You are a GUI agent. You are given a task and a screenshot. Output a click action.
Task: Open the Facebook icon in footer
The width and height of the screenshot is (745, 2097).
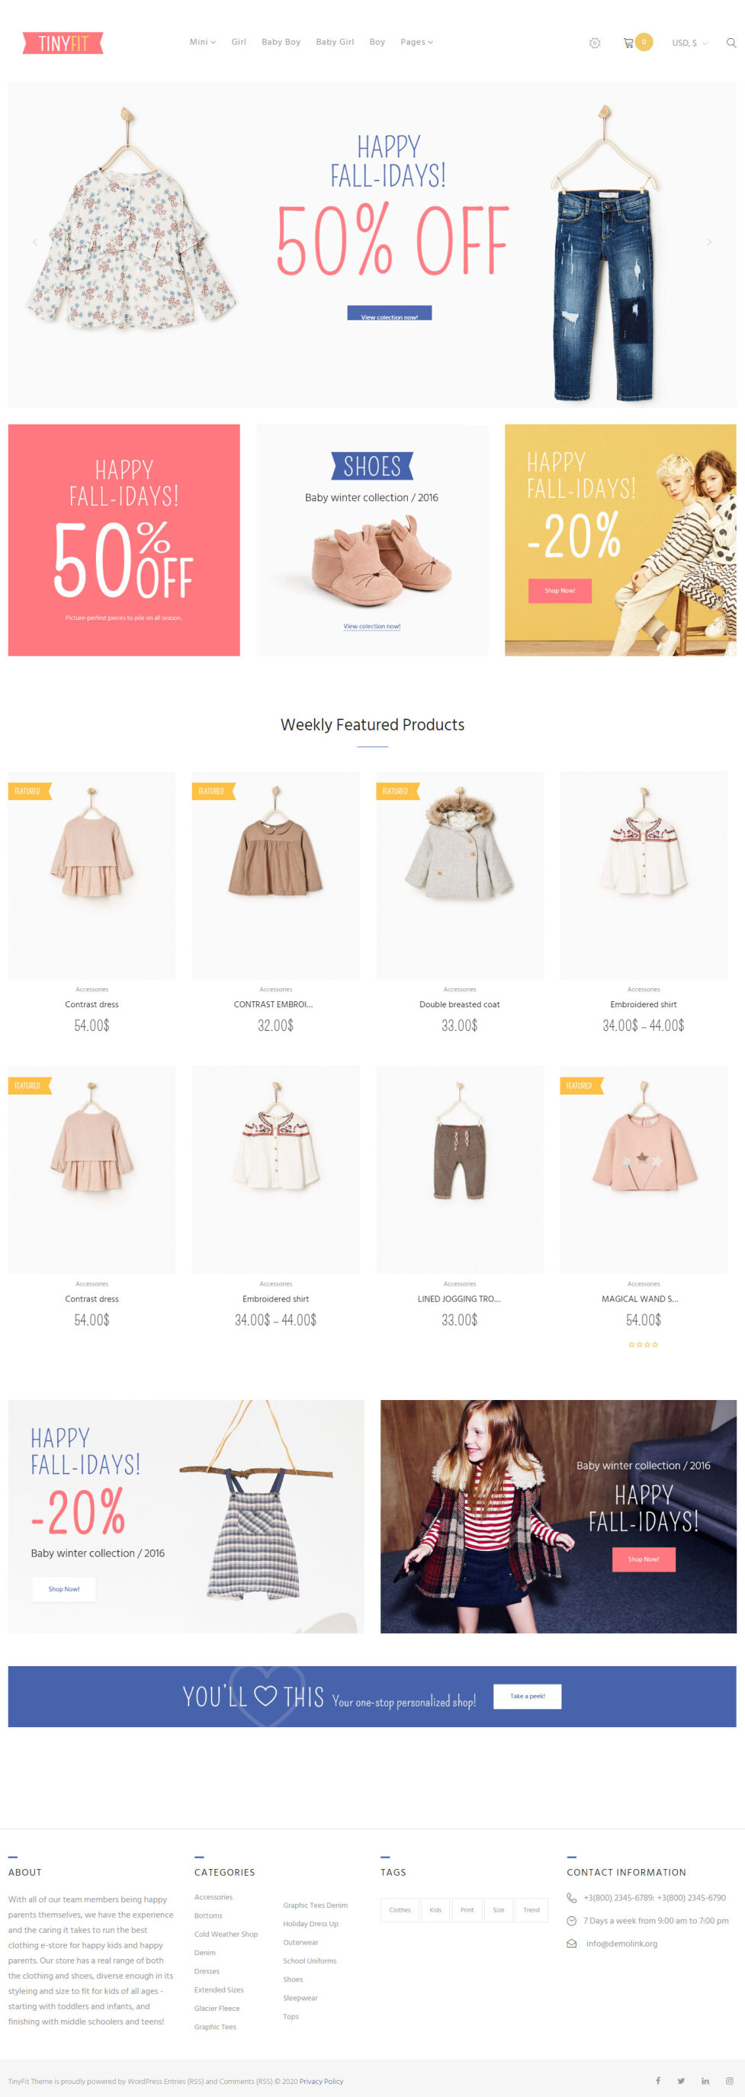658,2080
